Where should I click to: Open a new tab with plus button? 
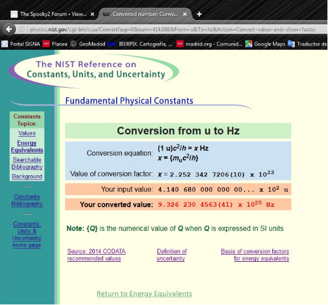click(200, 14)
